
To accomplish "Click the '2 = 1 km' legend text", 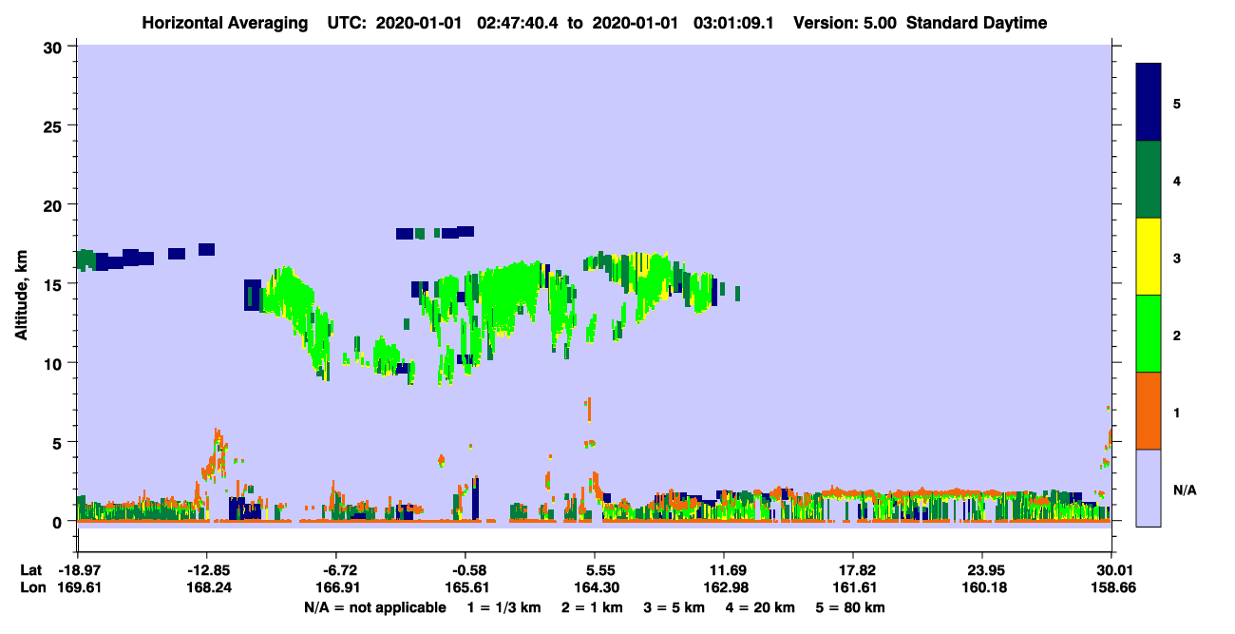I will [593, 607].
